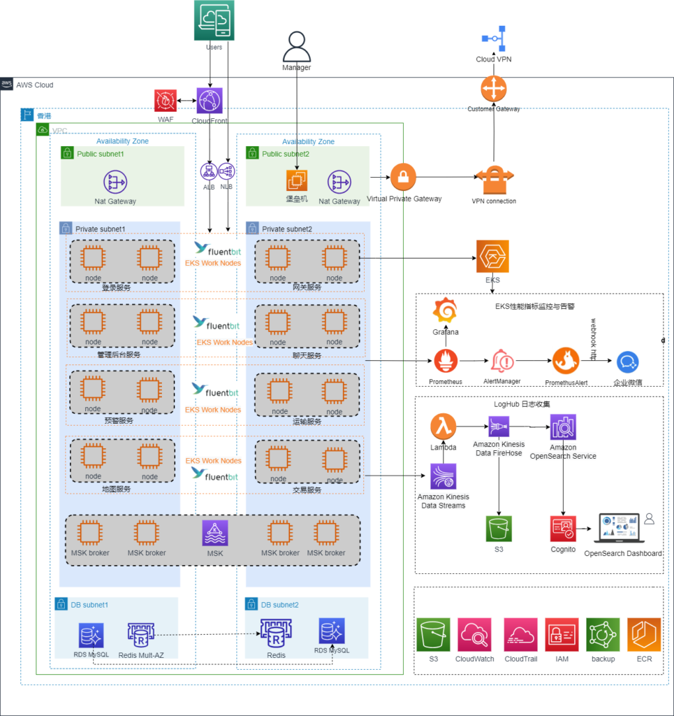The width and height of the screenshot is (674, 716).
Task: Click the ECR registry icon
Action: click(644, 635)
